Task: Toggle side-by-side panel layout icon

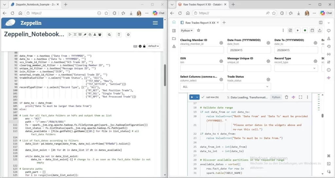Action: click(321, 23)
